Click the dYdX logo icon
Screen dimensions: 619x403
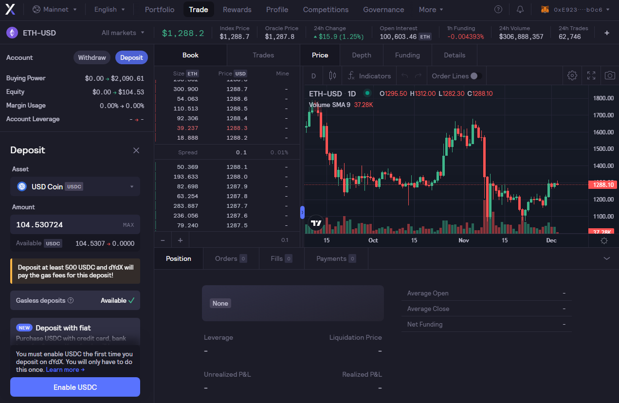click(10, 9)
